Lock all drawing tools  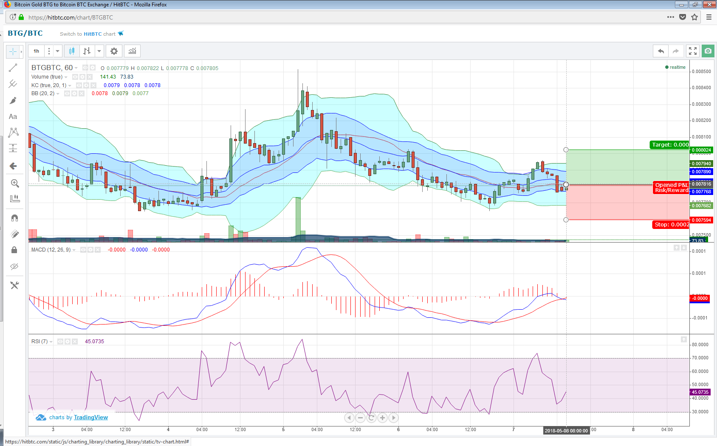pyautogui.click(x=15, y=250)
